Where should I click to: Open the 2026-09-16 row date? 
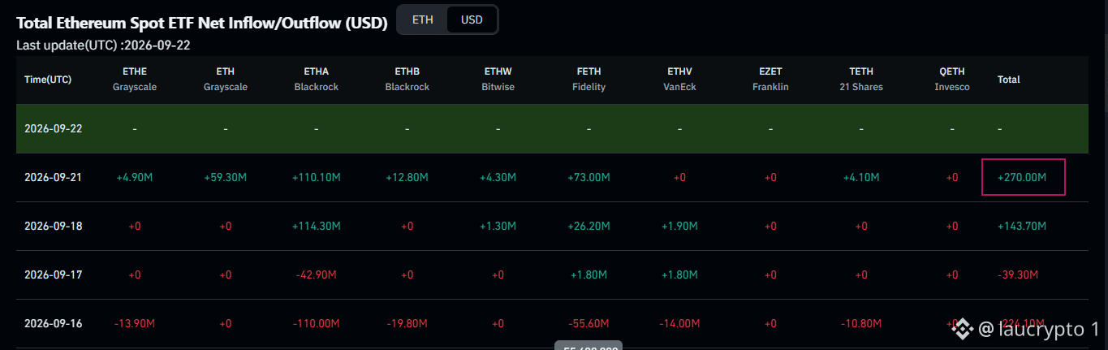[54, 323]
